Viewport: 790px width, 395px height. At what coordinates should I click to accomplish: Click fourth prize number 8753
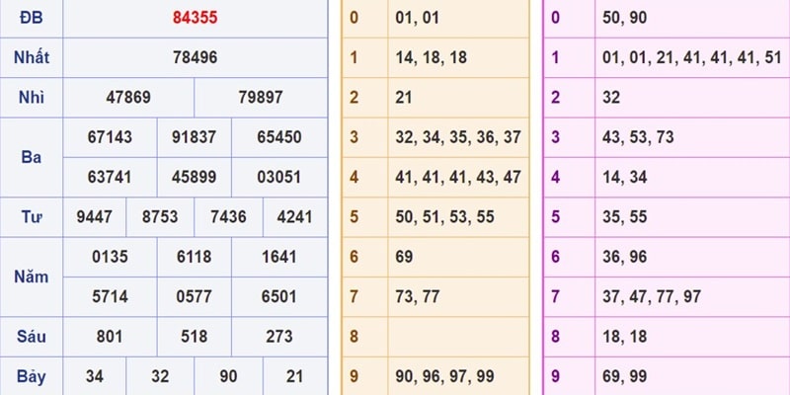[x=161, y=216]
